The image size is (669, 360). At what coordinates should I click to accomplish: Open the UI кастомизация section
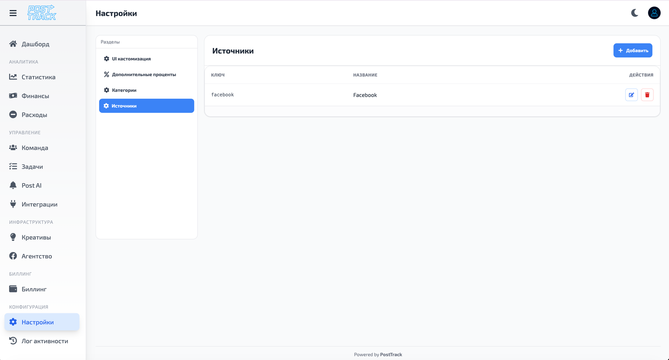[131, 59]
